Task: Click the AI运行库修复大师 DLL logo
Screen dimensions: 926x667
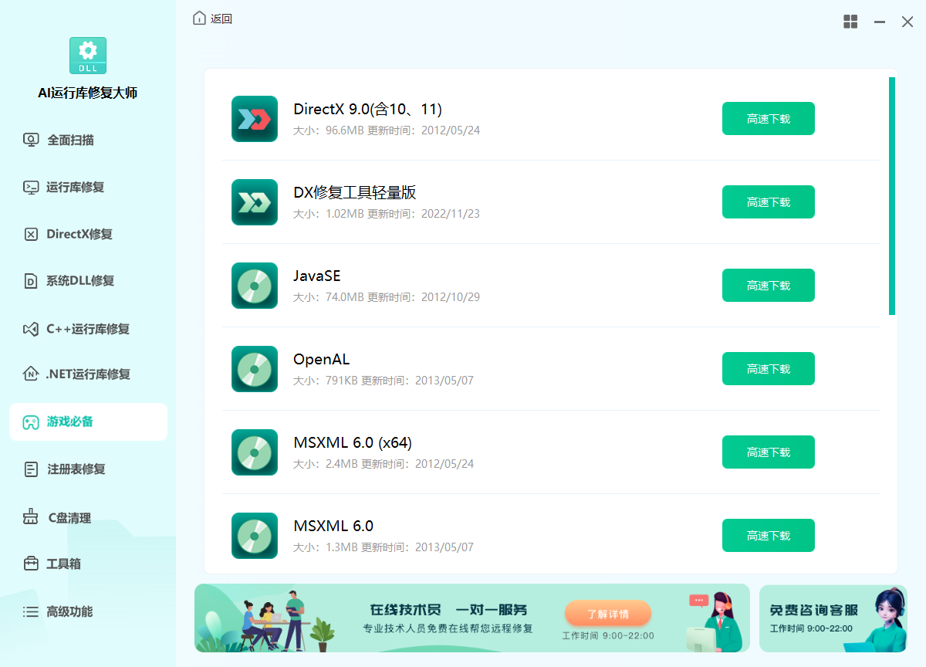Action: click(x=88, y=56)
